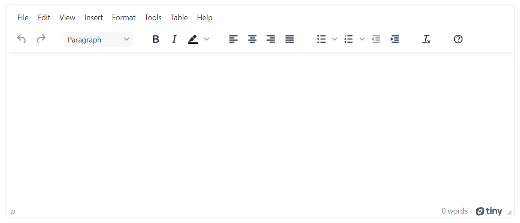Expand numbered list style options

(x=362, y=39)
